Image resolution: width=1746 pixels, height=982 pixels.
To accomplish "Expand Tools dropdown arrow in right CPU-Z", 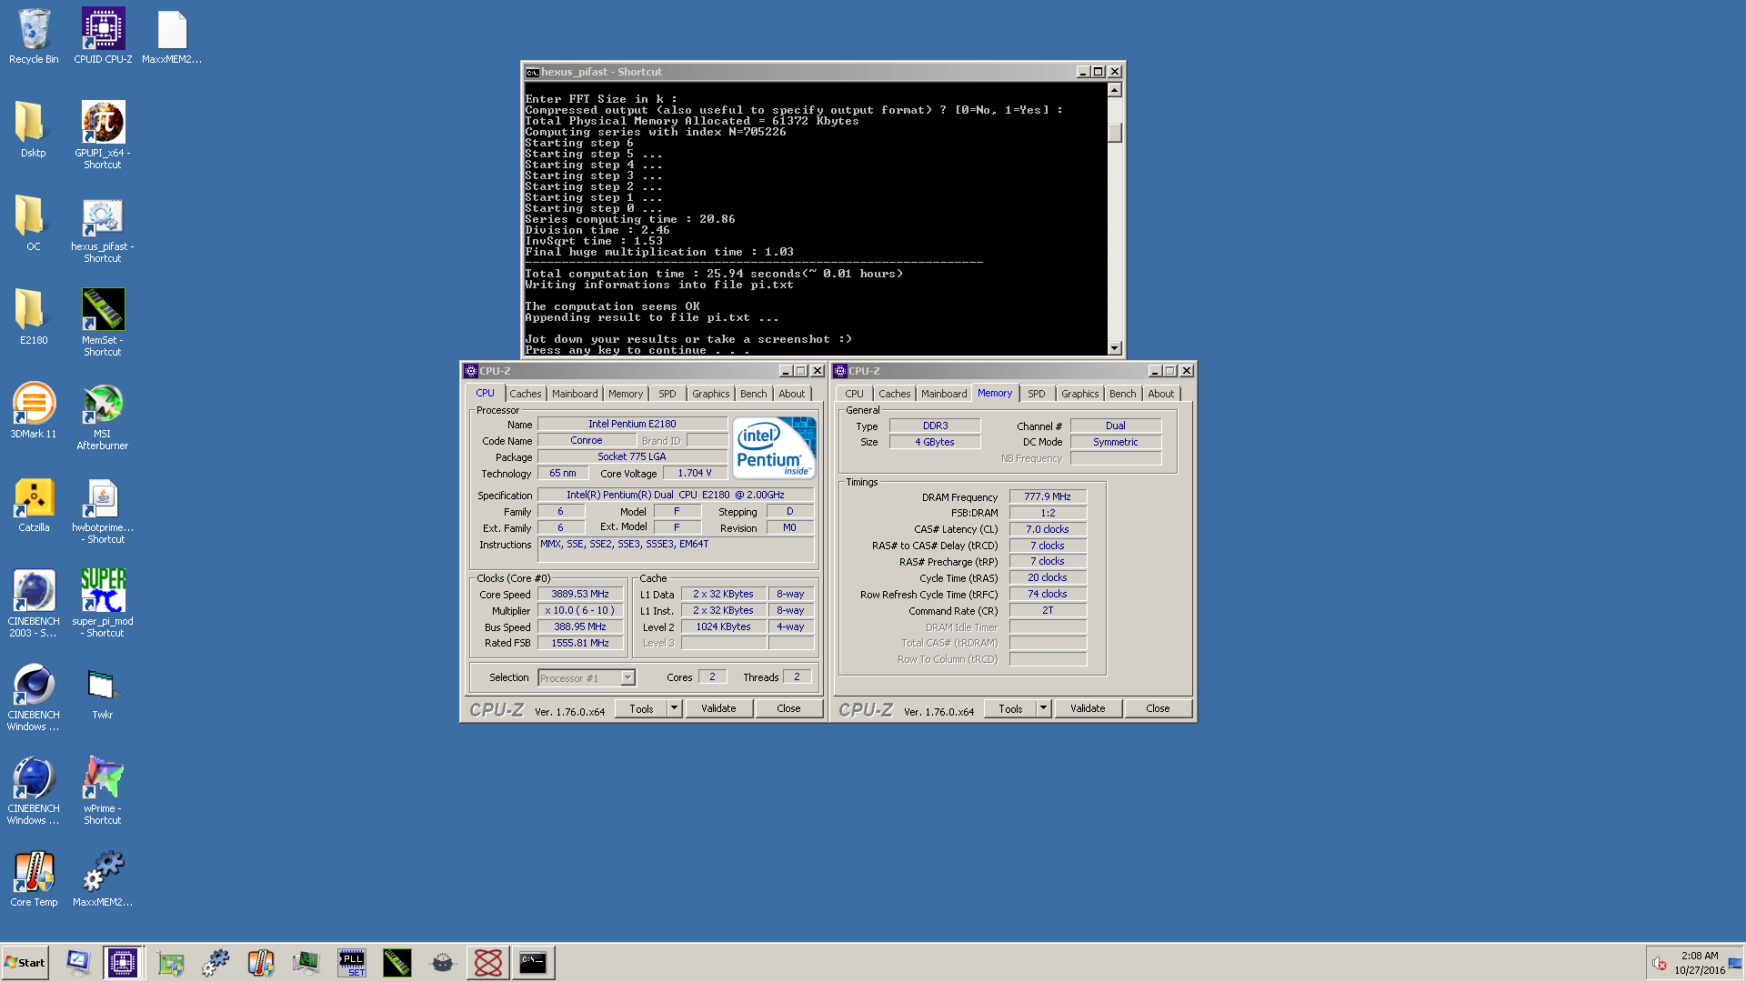I will click(1043, 708).
